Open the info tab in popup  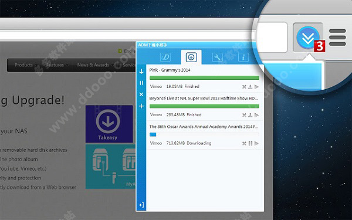pyautogui.click(x=243, y=57)
